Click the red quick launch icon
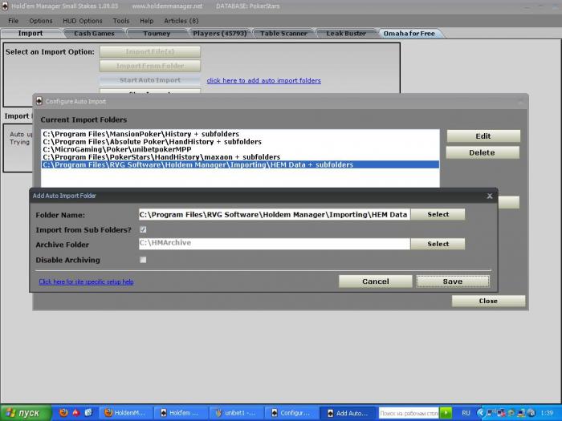 coord(76,413)
